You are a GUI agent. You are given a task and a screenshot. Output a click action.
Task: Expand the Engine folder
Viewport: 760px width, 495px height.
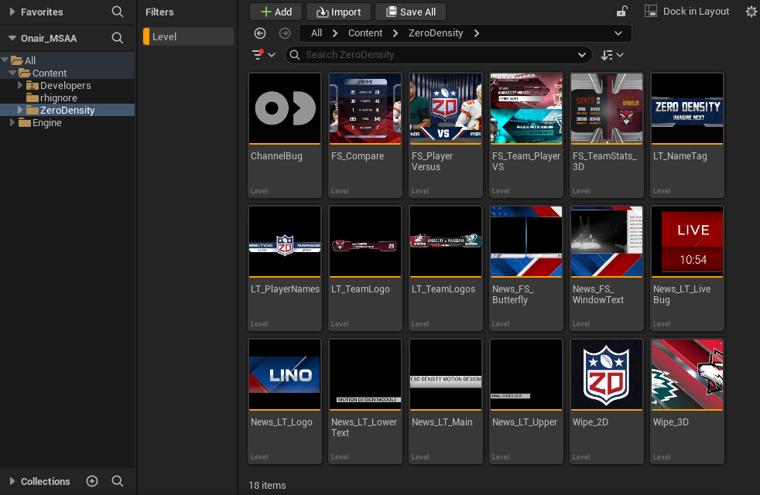(12, 123)
